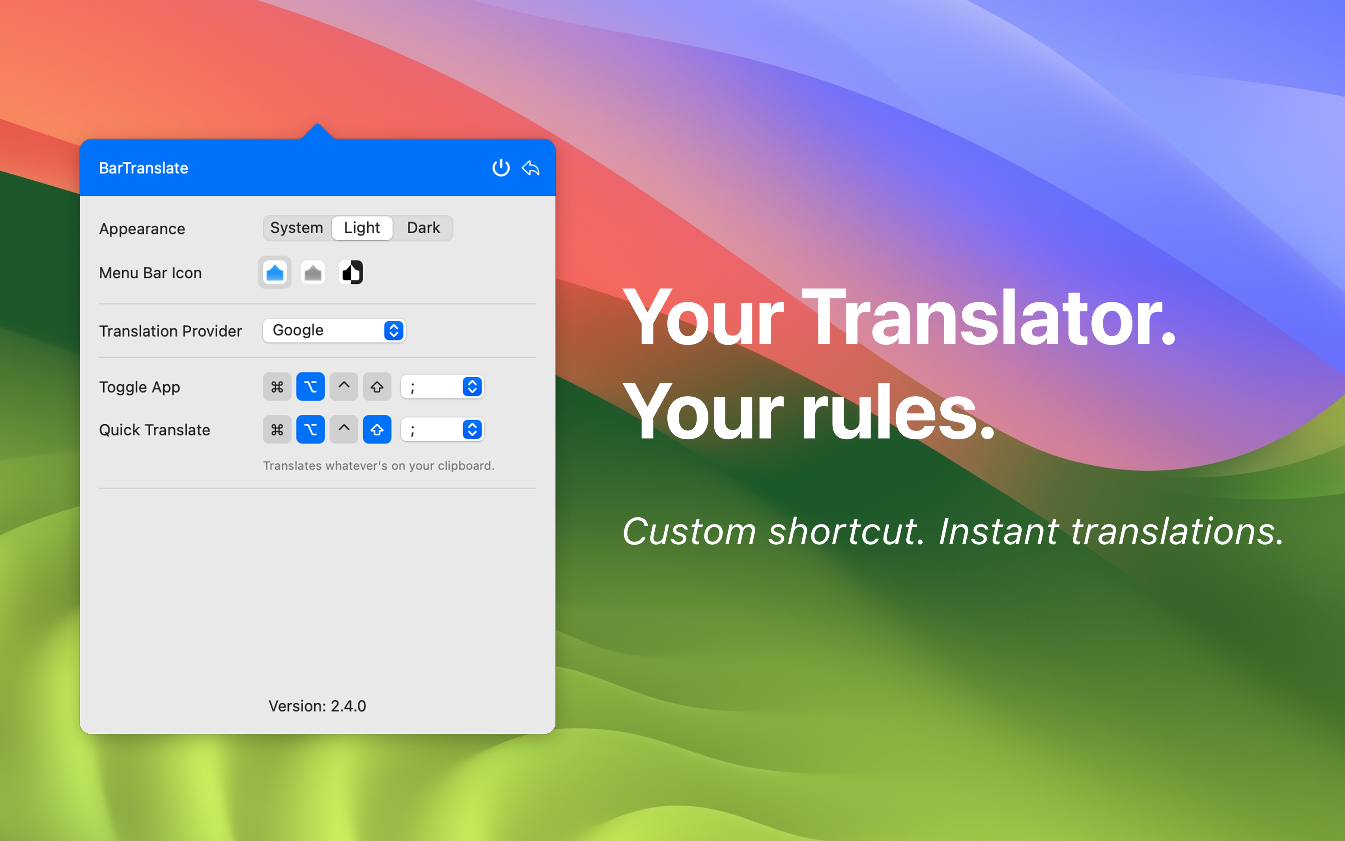Open the Translation Provider Google dropdown

click(x=334, y=330)
